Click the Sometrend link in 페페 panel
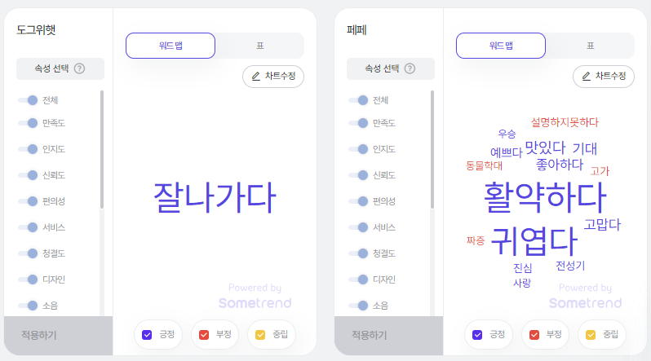 click(586, 303)
